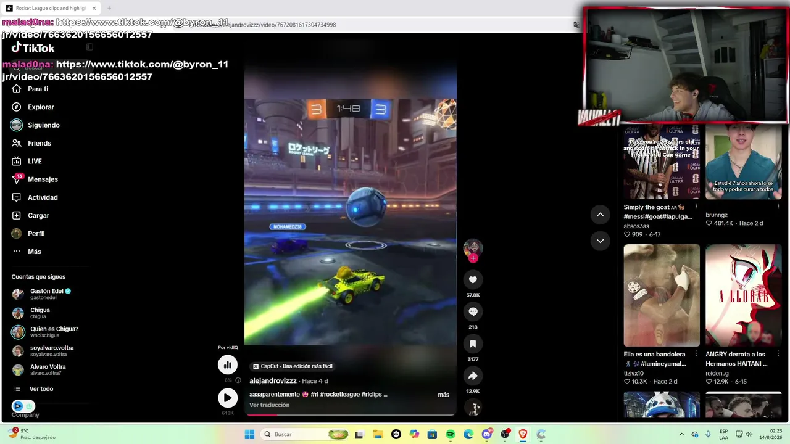Screen dimensions: 790x444
Task: Open Discord from the taskbar
Action: 487,434
